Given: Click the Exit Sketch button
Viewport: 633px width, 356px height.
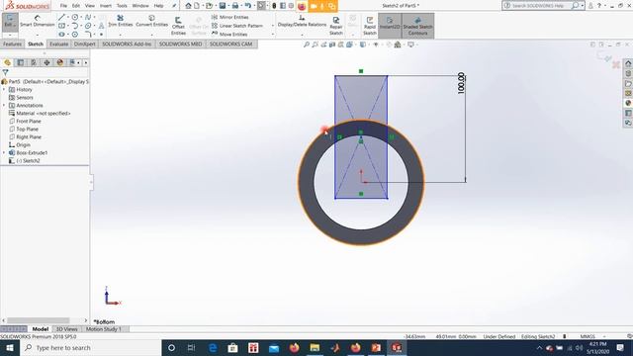Looking at the screenshot, I should [x=9, y=21].
